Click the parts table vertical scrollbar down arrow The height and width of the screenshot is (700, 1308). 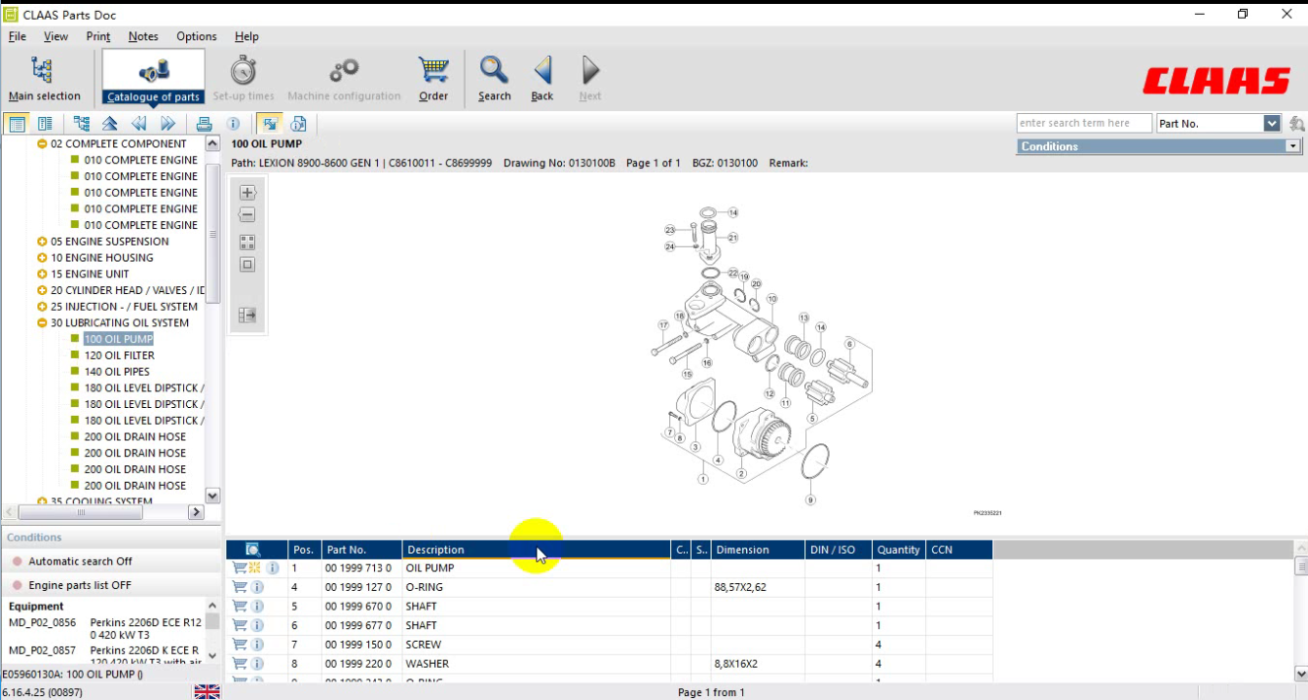[1301, 673]
